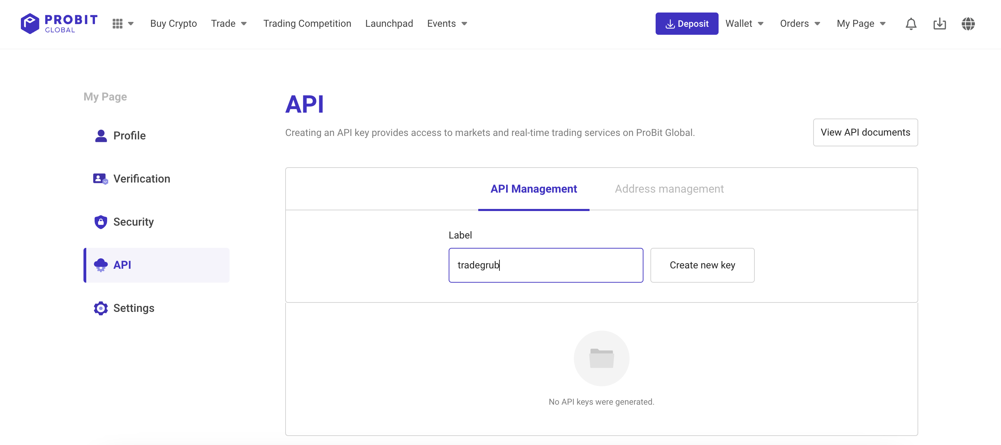The image size is (1001, 445).
Task: Go to Trading Competition
Action: (x=307, y=24)
